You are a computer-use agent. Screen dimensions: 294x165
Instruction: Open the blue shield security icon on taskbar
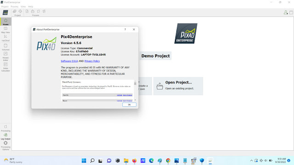pos(202,160)
